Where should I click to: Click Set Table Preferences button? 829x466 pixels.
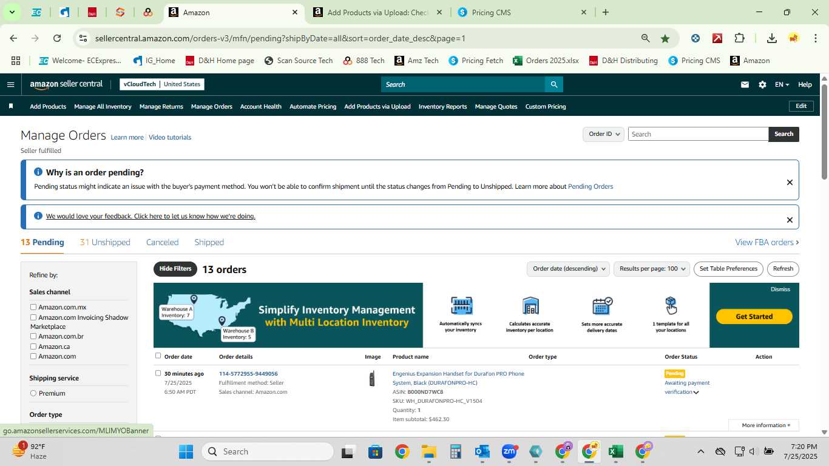pos(728,269)
